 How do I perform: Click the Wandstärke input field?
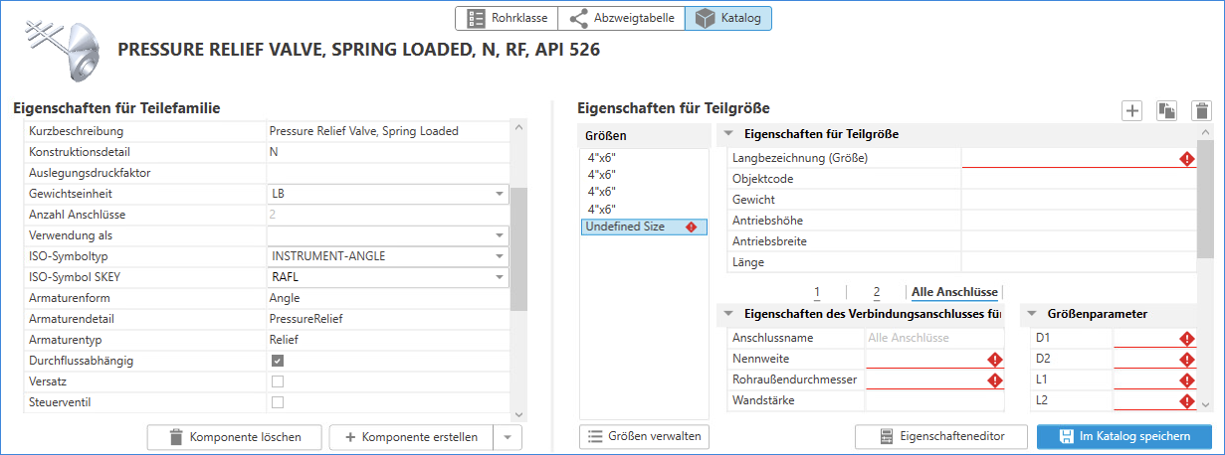[934, 400]
